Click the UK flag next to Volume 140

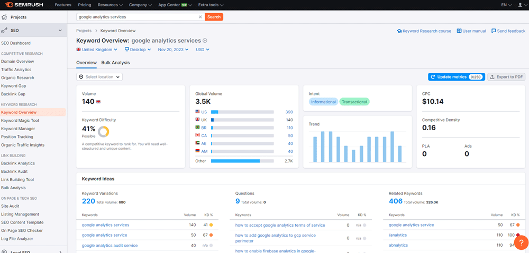[98, 102]
